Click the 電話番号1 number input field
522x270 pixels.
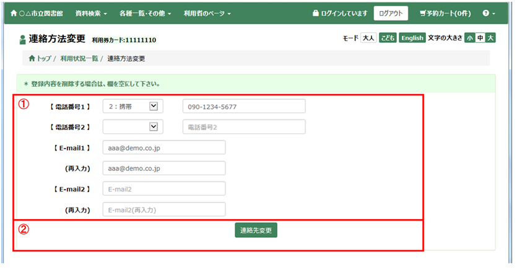point(244,107)
